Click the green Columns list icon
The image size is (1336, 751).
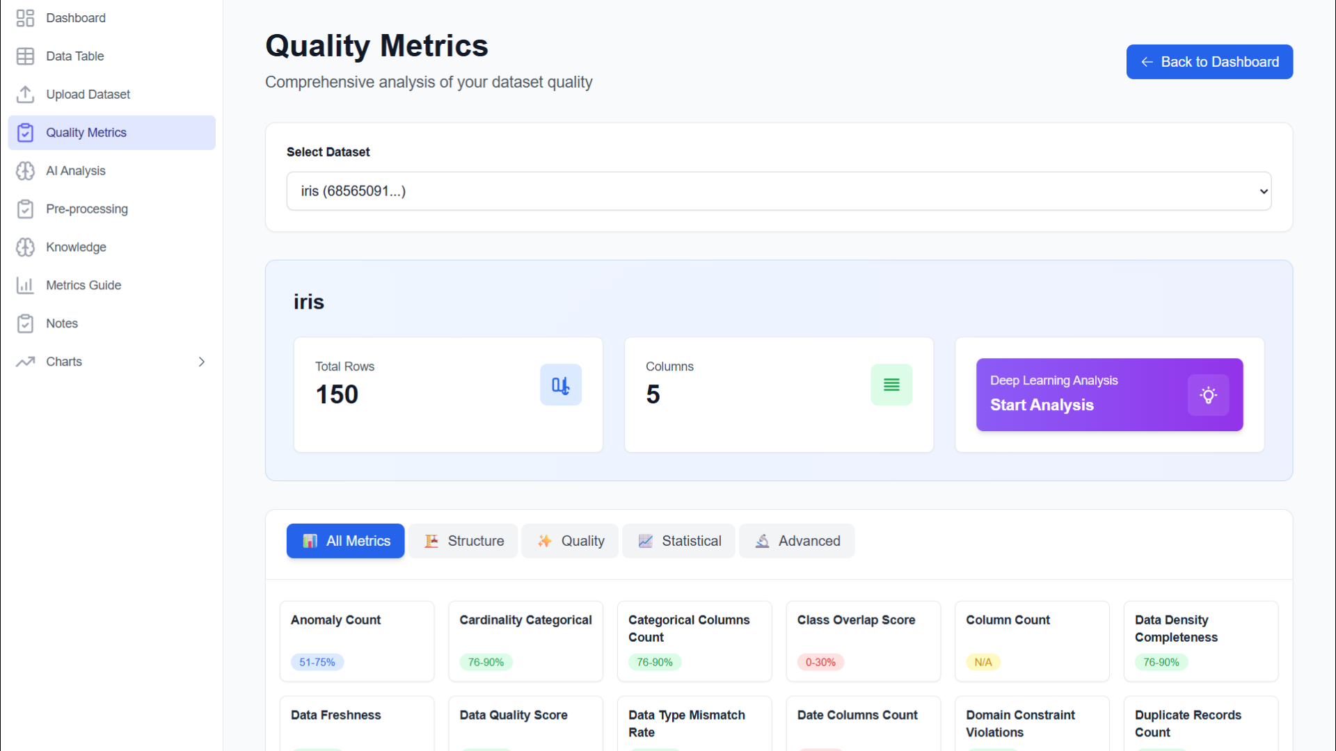(891, 385)
